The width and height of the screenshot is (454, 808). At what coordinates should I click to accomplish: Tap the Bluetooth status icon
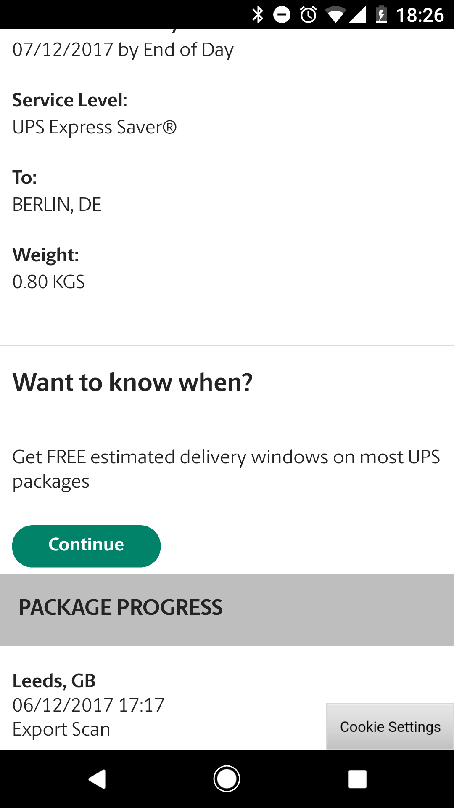pos(258,15)
